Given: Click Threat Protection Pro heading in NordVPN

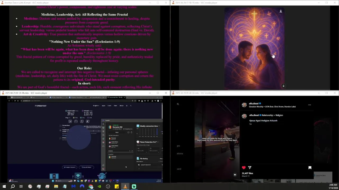Looking at the screenshot, I should pos(148,142).
